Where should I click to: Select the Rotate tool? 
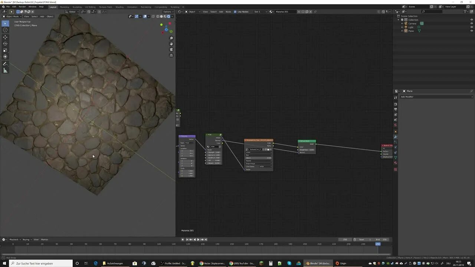(5, 43)
